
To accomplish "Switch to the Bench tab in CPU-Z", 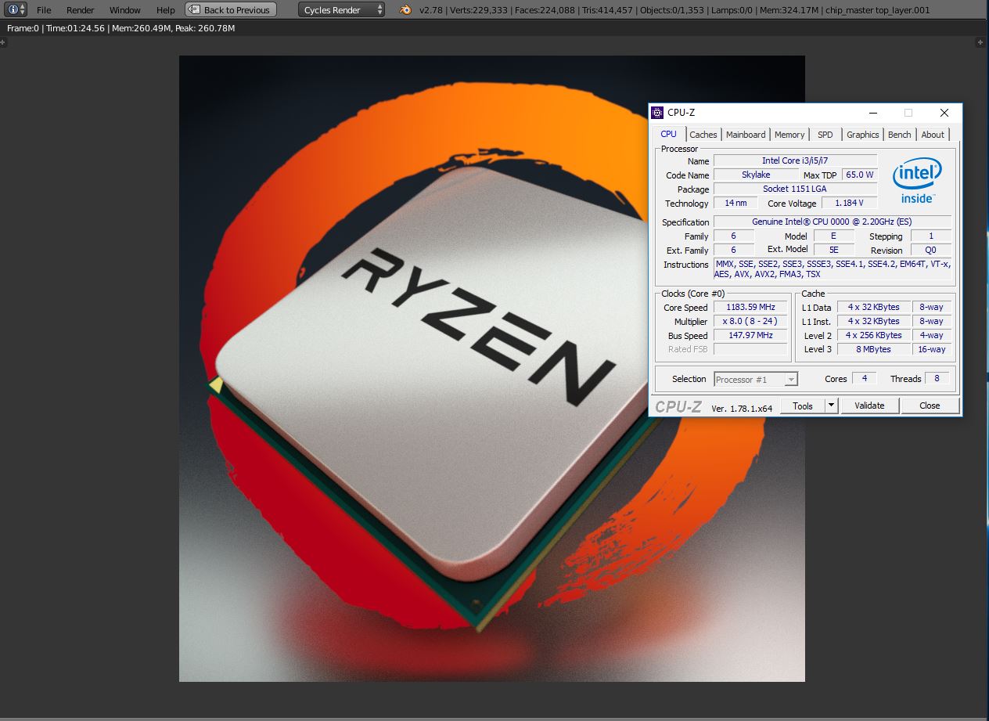I will pos(900,135).
